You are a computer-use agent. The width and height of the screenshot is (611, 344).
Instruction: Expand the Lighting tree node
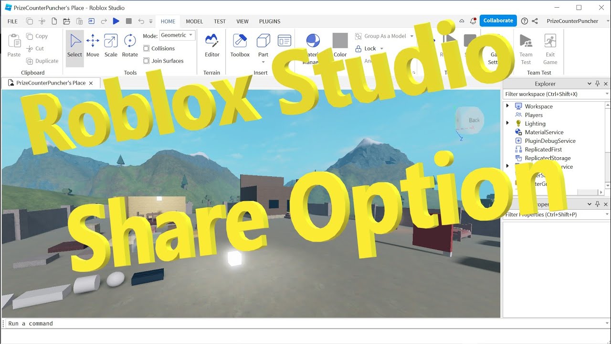point(507,123)
